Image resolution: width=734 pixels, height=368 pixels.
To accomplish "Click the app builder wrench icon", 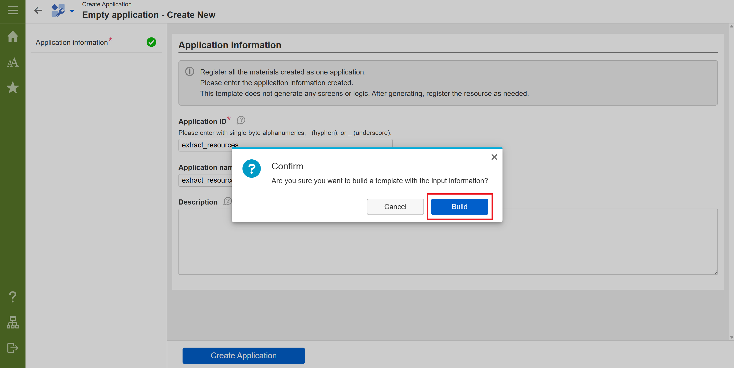I will [58, 10].
